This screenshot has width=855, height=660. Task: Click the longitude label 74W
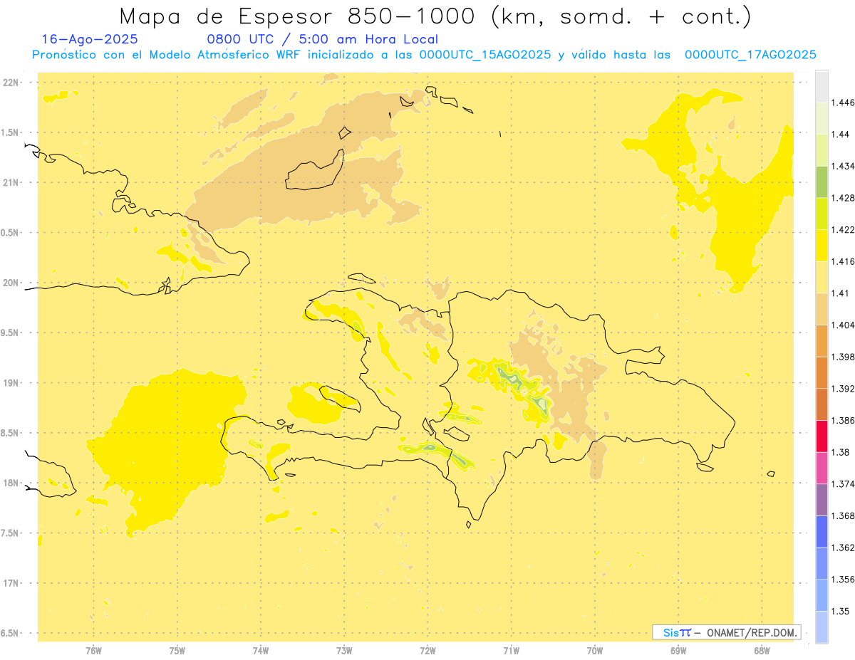[261, 651]
